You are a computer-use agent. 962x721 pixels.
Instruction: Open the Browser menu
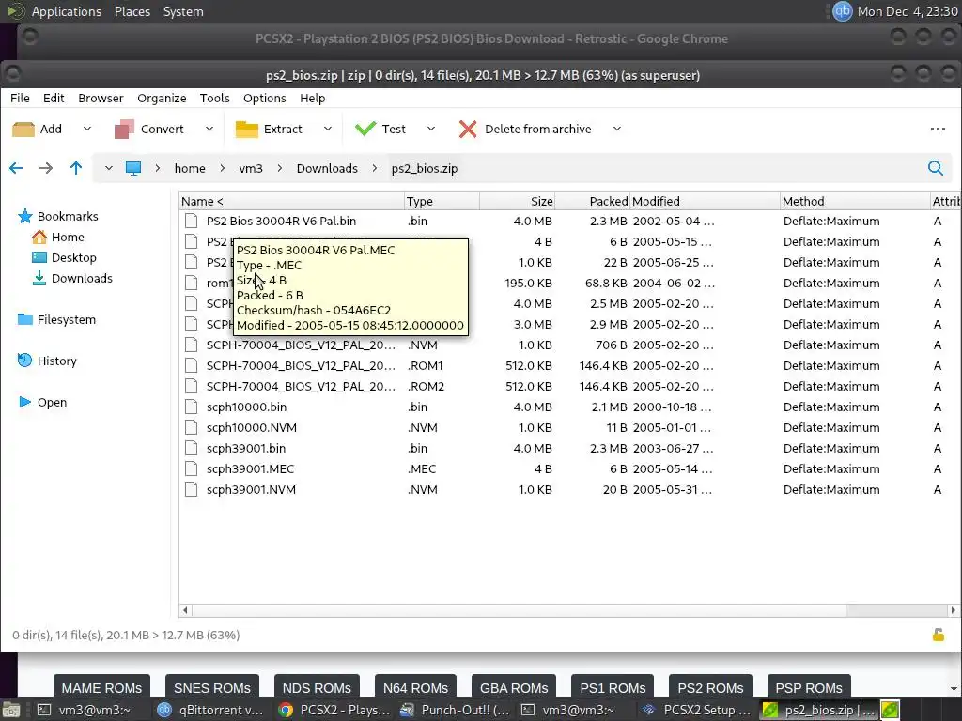tap(101, 98)
